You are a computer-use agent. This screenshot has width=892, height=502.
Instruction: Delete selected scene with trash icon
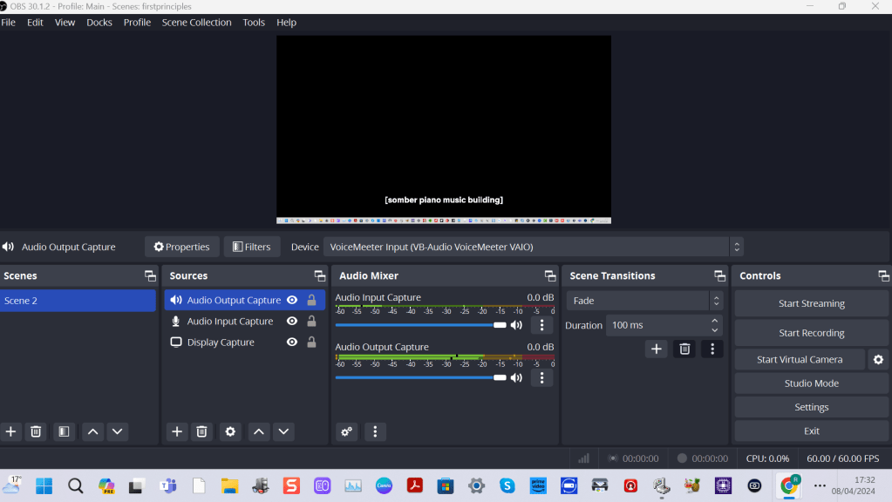(36, 431)
